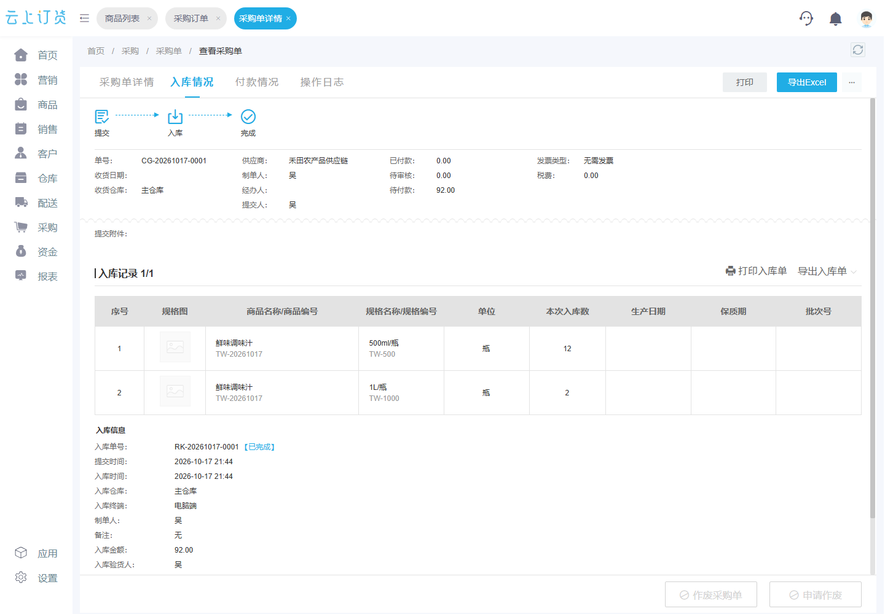
Task: Open 报表 in sidebar
Action: (36, 276)
